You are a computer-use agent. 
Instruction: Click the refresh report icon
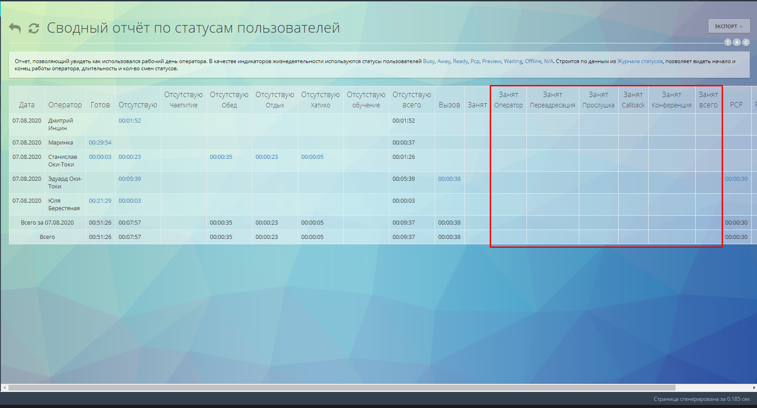point(34,28)
